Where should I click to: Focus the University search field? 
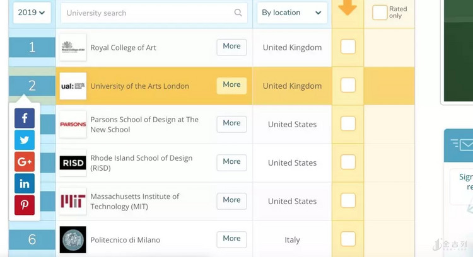point(148,13)
